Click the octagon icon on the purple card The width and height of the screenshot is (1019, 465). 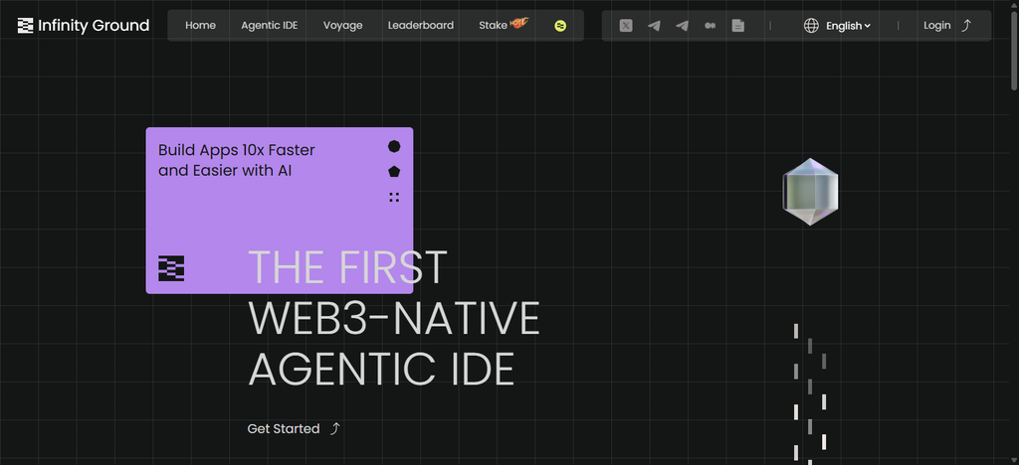point(394,147)
